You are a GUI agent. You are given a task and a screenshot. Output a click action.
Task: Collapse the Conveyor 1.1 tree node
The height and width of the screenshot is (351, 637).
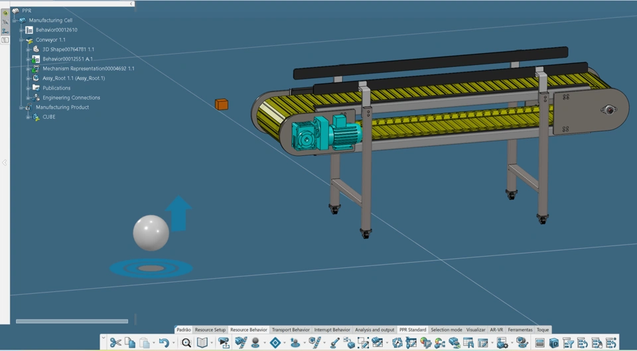click(x=21, y=40)
